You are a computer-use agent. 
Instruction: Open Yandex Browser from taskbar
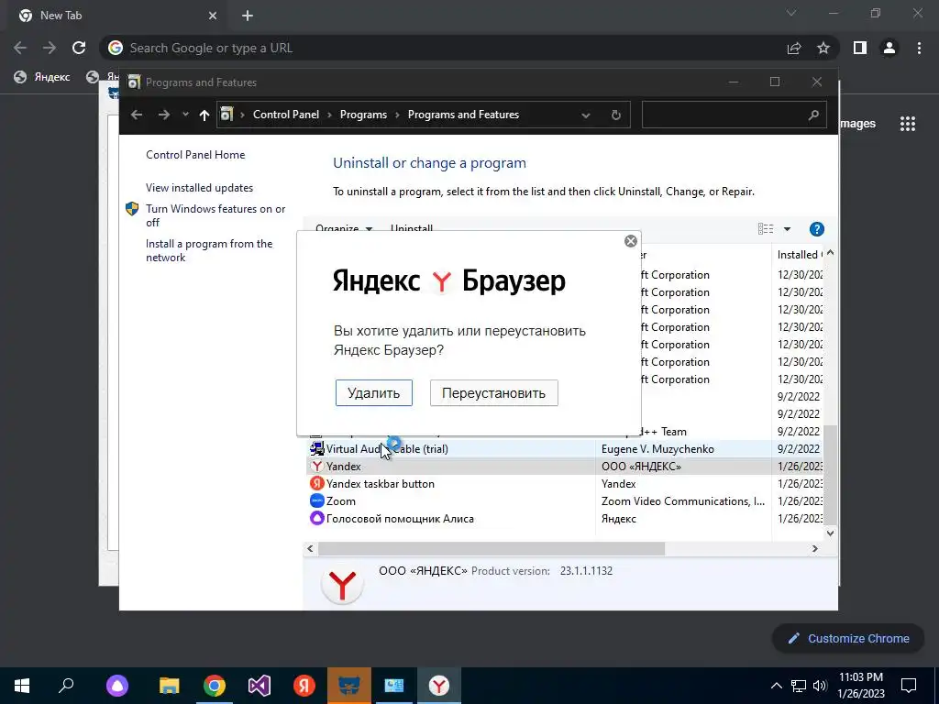point(439,686)
